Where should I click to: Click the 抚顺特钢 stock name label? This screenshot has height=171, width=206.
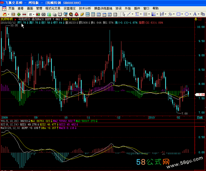tap(7, 19)
